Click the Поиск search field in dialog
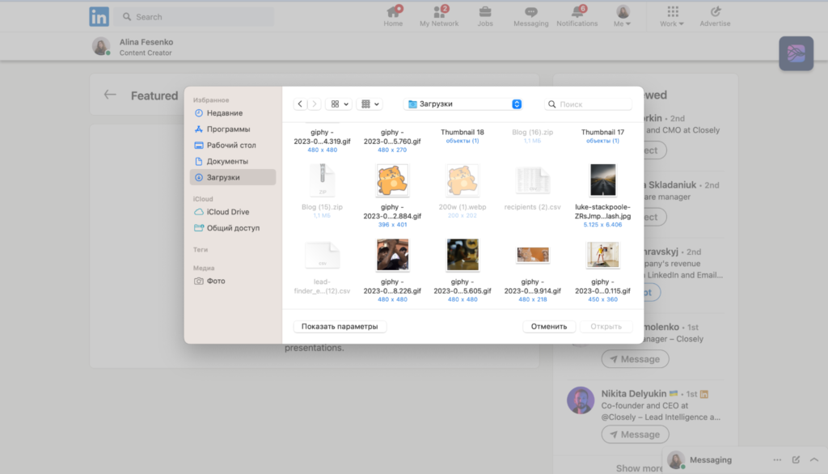This screenshot has width=828, height=474. click(588, 104)
